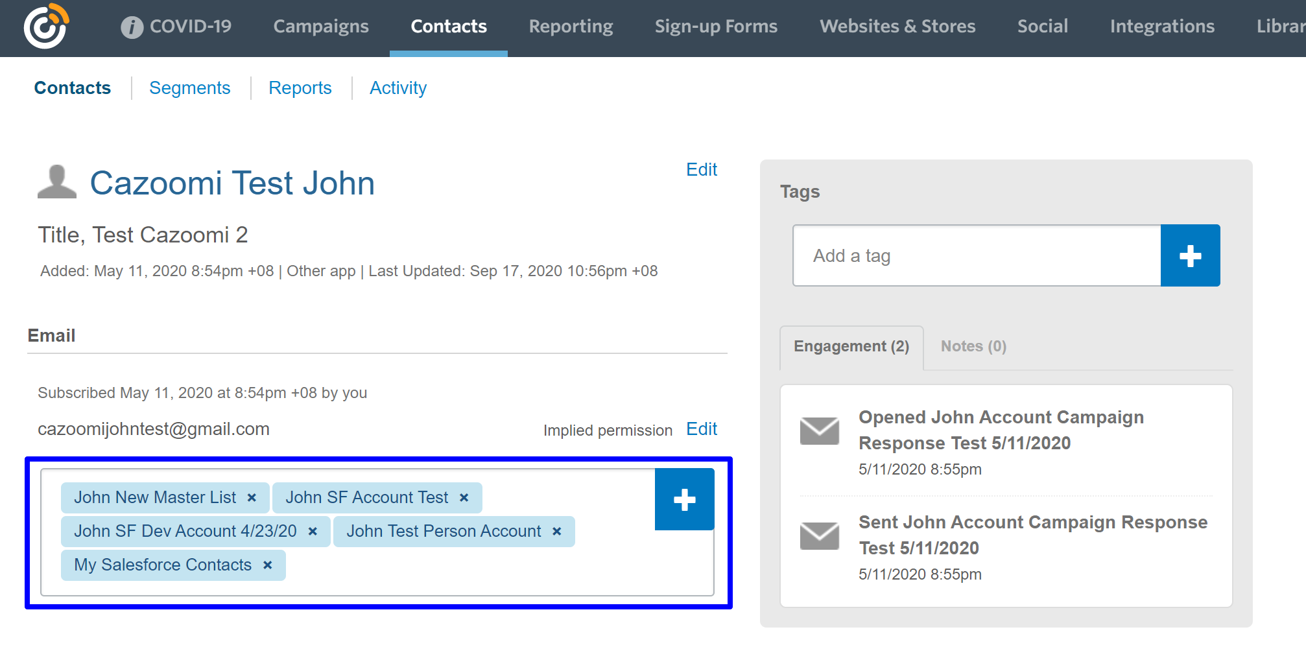
Task: Click the COVID-19 info icon
Action: click(132, 27)
